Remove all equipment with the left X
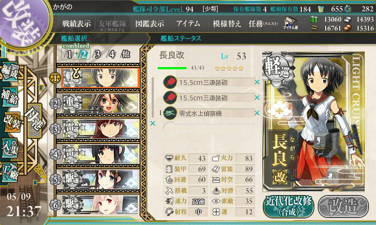This screenshot has height=225, width=376. [x=152, y=123]
